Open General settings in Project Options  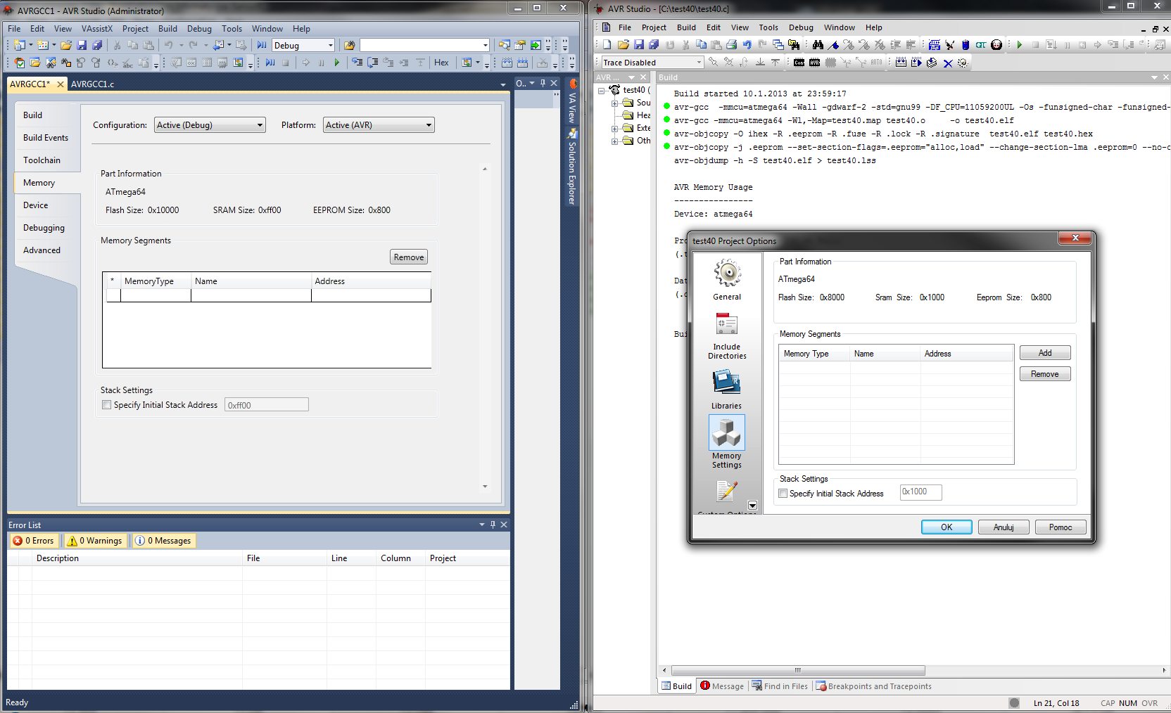[727, 280]
